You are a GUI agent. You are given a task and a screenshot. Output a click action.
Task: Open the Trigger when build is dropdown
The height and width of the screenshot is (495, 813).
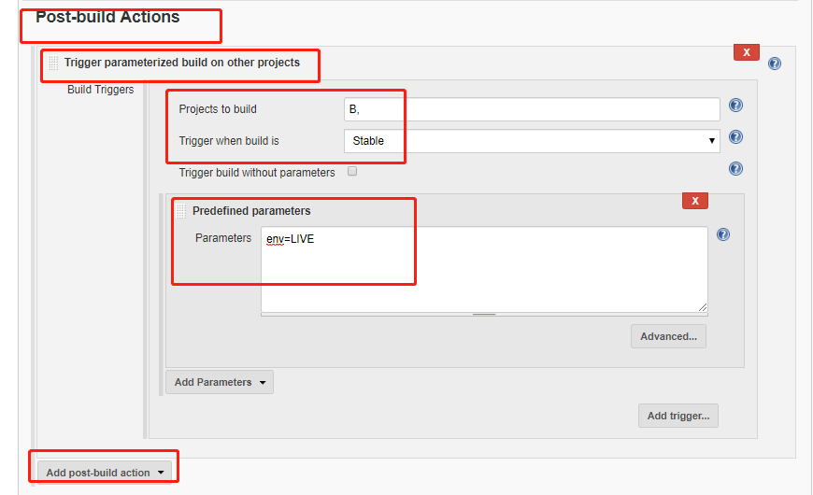point(532,141)
